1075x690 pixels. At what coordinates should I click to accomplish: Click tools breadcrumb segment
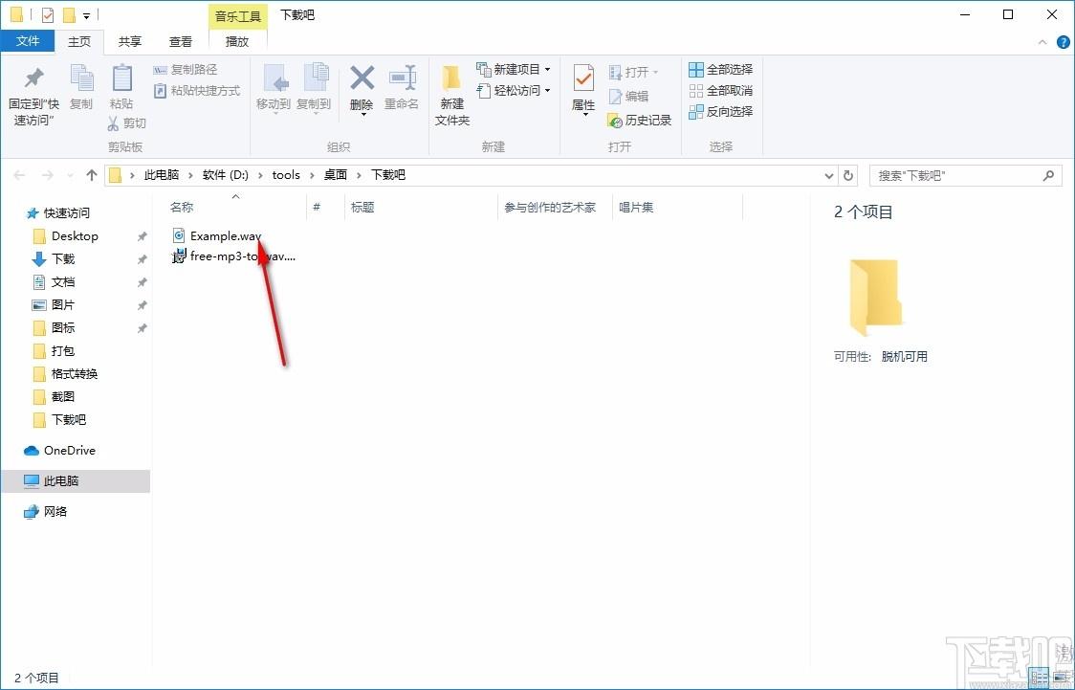pos(286,175)
